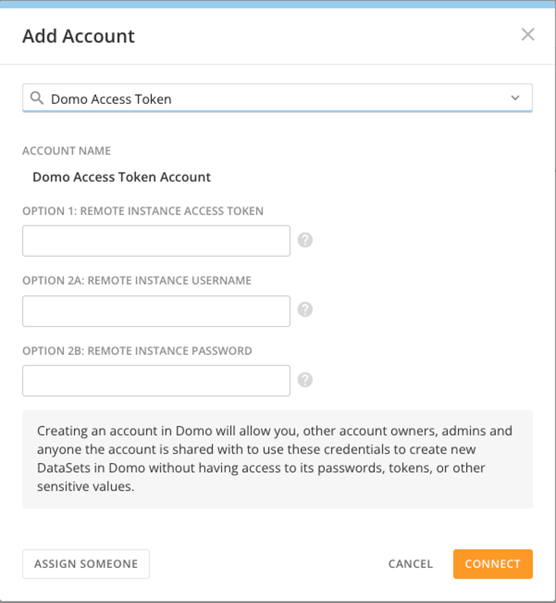Click the Remote Instance Username field
The image size is (556, 603).
click(x=156, y=310)
